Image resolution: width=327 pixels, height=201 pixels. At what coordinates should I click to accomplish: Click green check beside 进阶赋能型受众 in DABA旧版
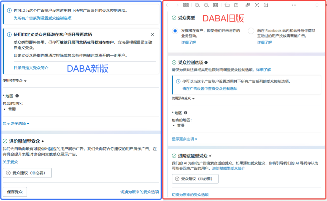(174, 156)
